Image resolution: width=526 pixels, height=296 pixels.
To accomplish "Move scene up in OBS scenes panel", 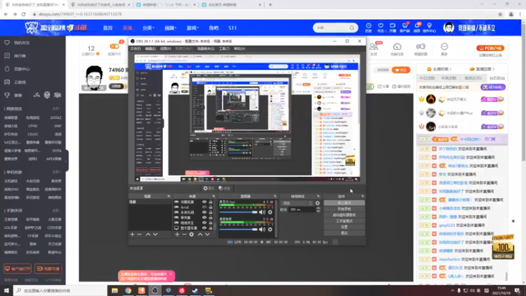I will point(148,234).
